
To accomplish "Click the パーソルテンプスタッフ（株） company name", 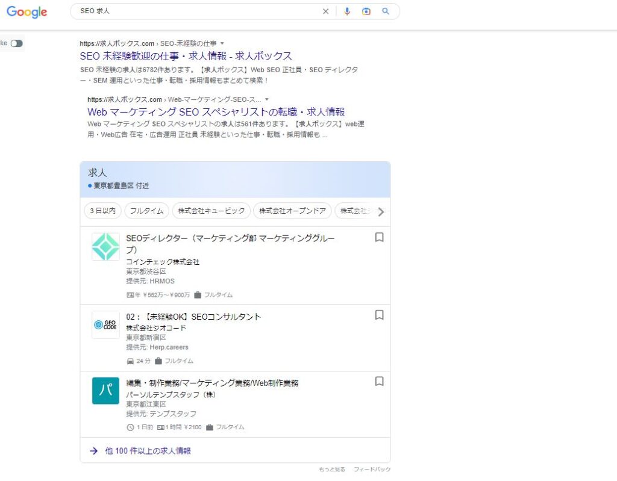I will [x=171, y=394].
